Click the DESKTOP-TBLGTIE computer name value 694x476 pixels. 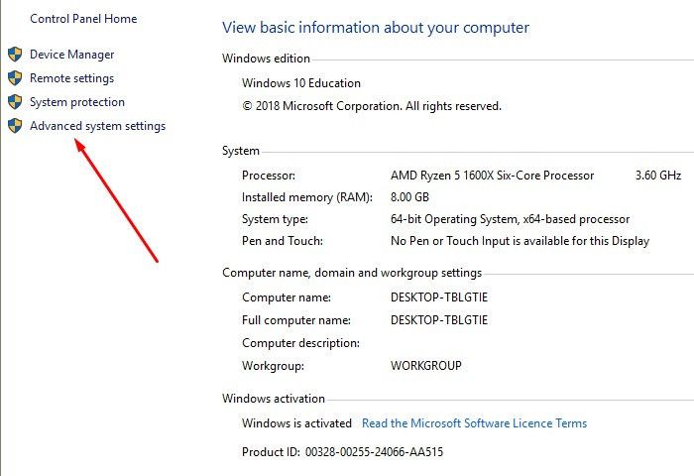(439, 297)
